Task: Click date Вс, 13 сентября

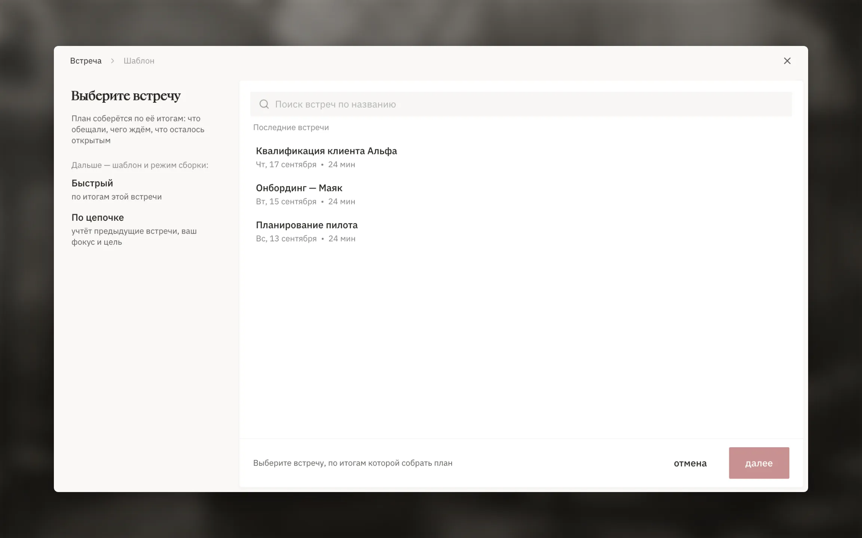Action: click(286, 238)
